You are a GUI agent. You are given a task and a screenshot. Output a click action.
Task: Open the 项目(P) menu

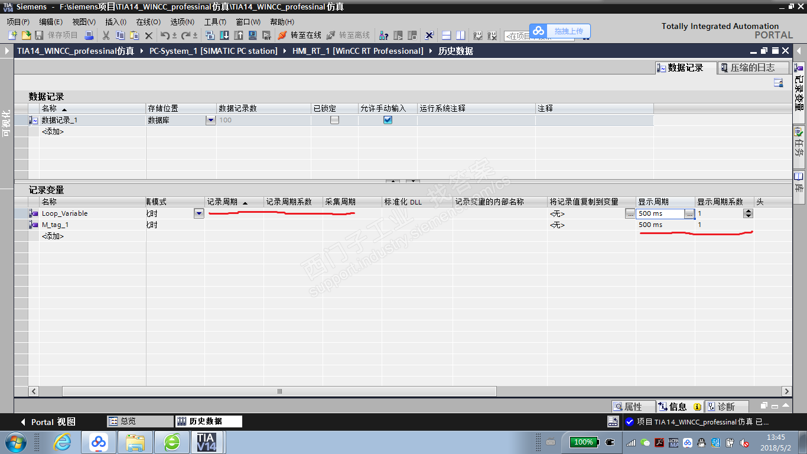point(18,22)
